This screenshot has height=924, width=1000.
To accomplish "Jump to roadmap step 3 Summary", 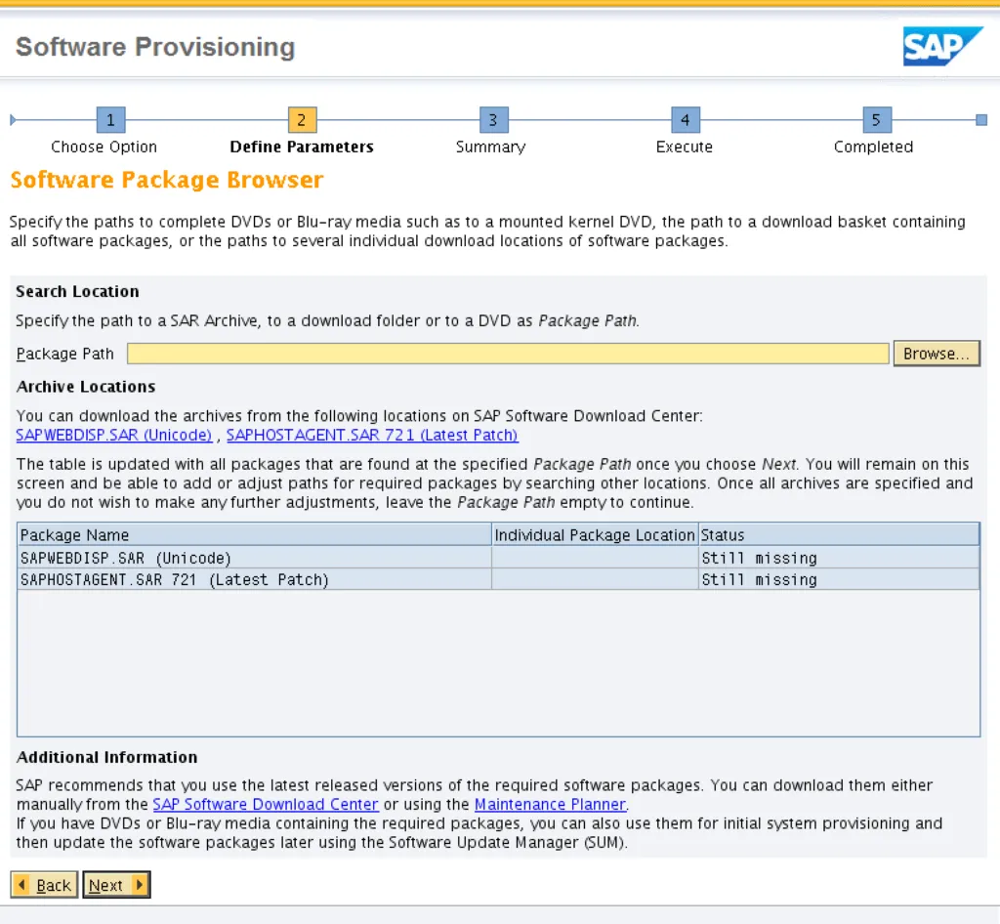I will pyautogui.click(x=493, y=120).
